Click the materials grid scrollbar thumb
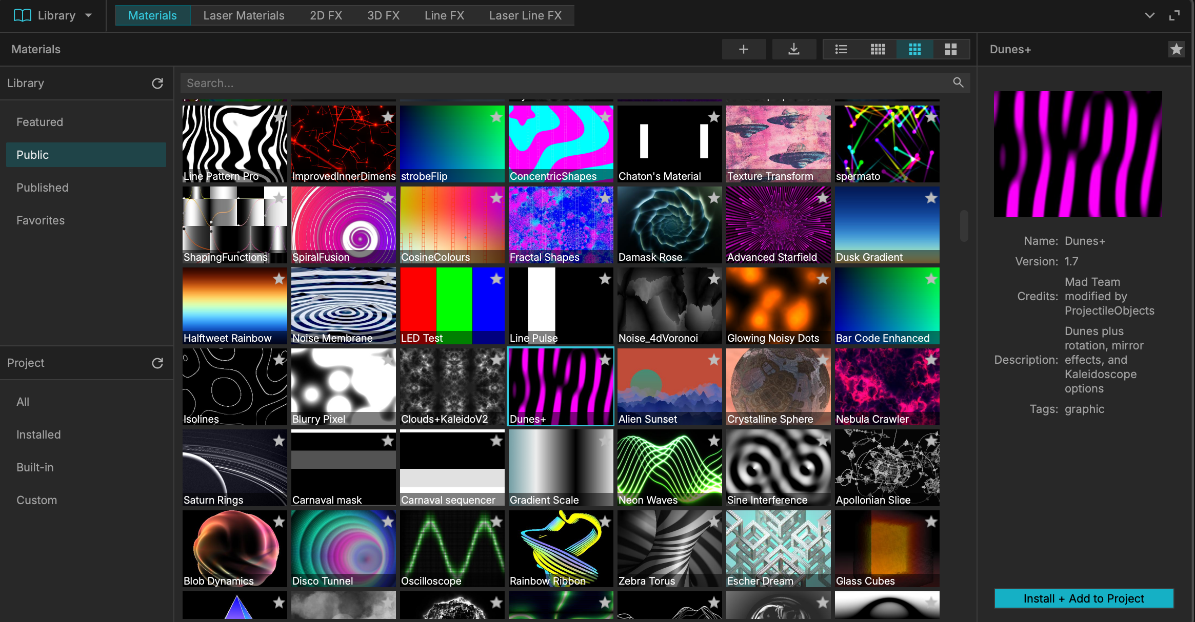1195x622 pixels. pyautogui.click(x=964, y=225)
